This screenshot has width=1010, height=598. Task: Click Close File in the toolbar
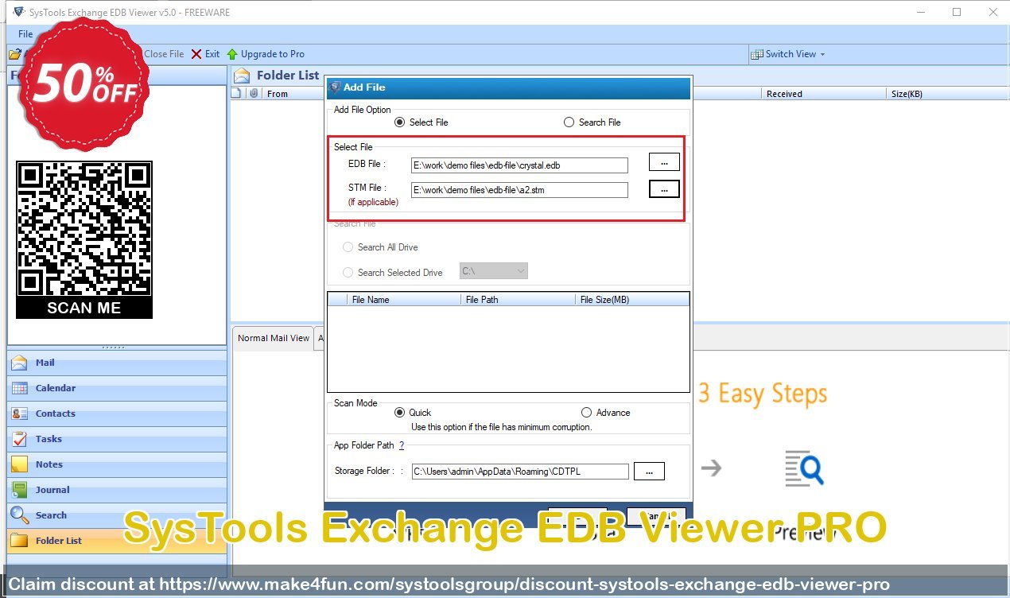tap(164, 54)
